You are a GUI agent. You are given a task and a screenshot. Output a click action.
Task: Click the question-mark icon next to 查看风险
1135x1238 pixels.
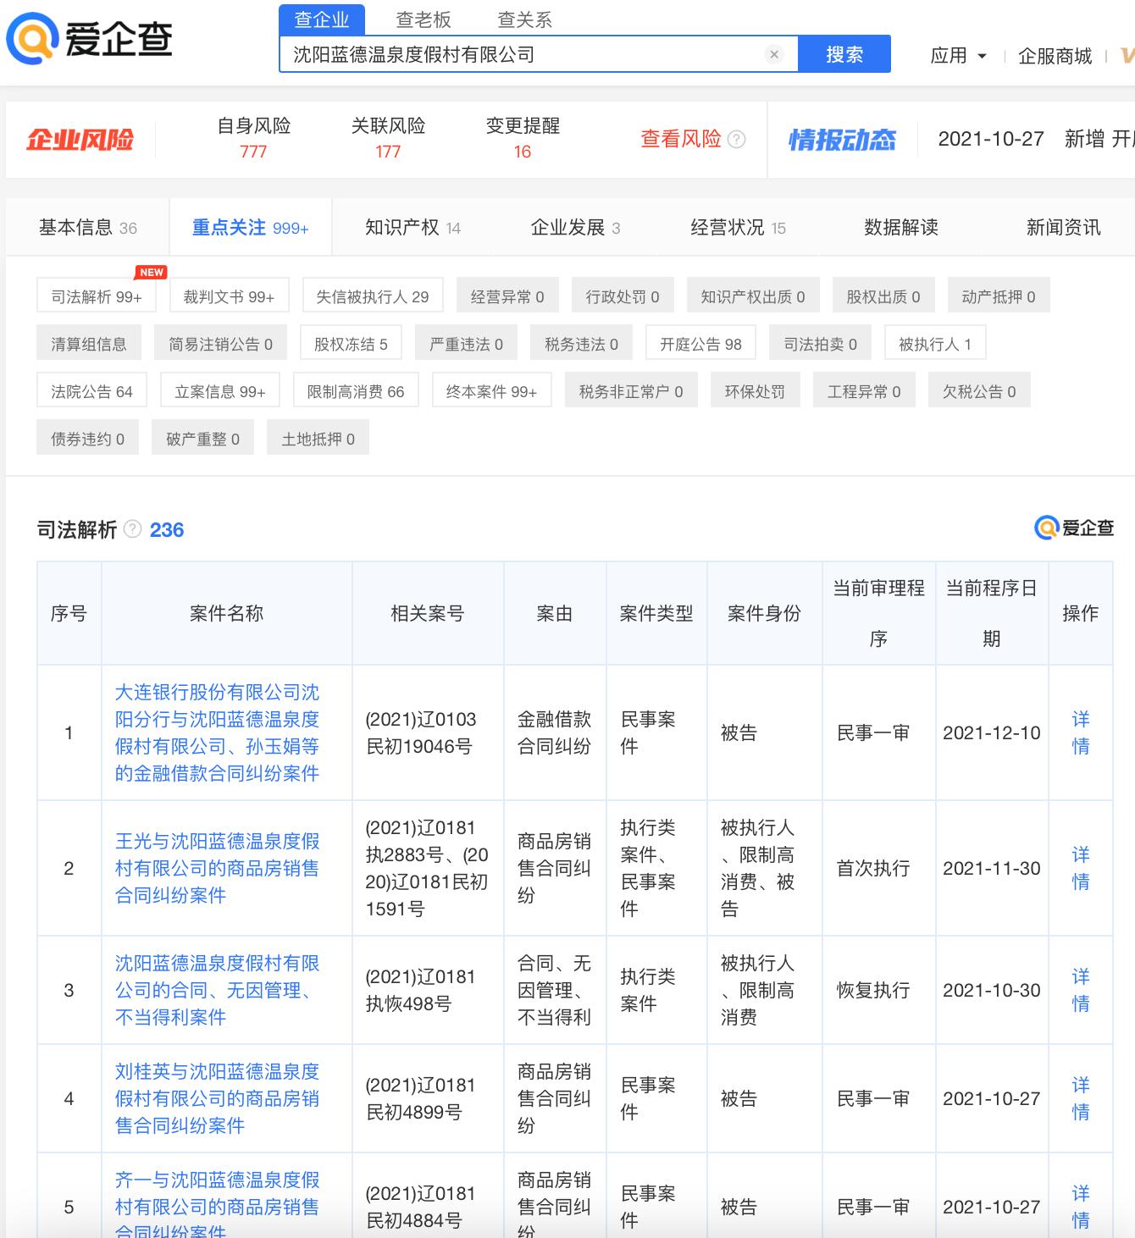[x=736, y=139]
